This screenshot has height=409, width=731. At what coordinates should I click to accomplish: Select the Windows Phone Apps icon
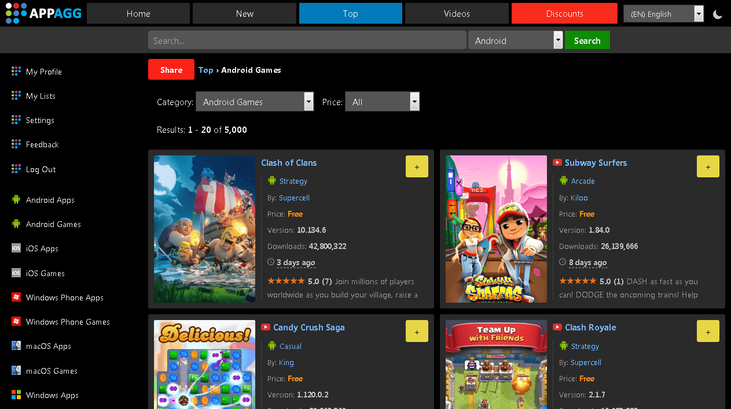click(16, 297)
